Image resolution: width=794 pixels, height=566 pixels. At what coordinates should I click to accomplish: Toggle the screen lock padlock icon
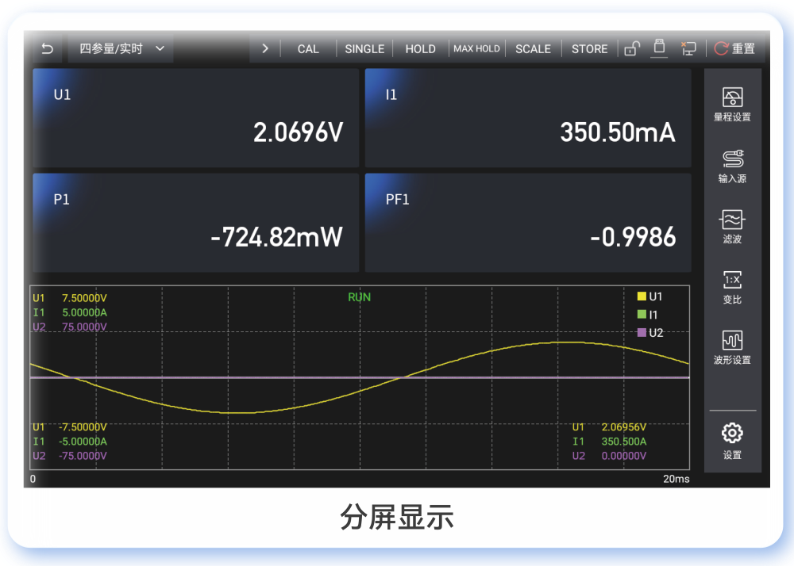[x=632, y=48]
